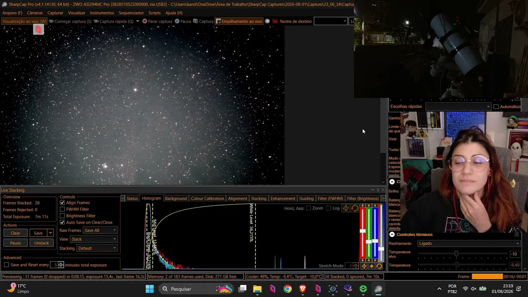
Task: Click the Pausa toolbar button
Action: pyautogui.click(x=183, y=21)
